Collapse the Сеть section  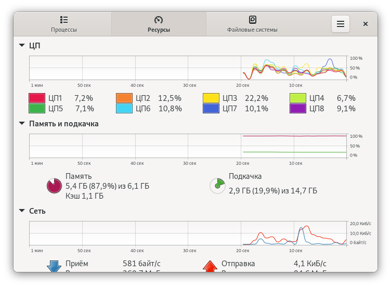[22, 211]
